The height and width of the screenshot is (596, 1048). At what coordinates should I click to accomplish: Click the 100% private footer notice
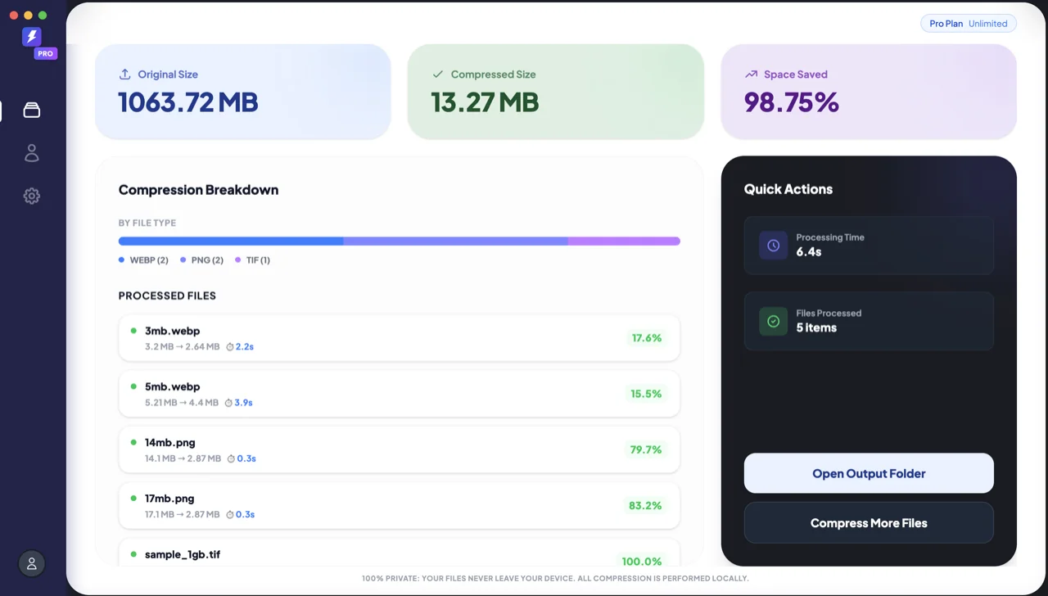[555, 578]
